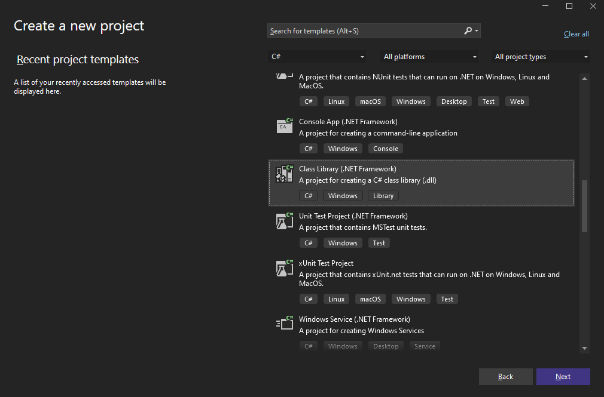
Task: Click the xUnit Test Project template icon
Action: tap(285, 268)
